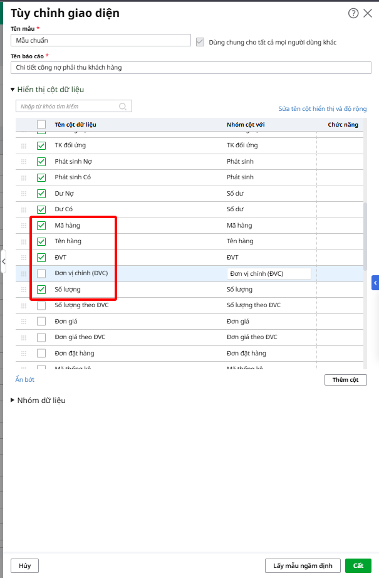The image size is (379, 578).
Task: Uncheck the Tên hàng column checkbox
Action: (x=41, y=241)
